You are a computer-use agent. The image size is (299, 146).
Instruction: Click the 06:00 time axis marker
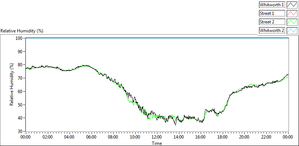click(91, 137)
